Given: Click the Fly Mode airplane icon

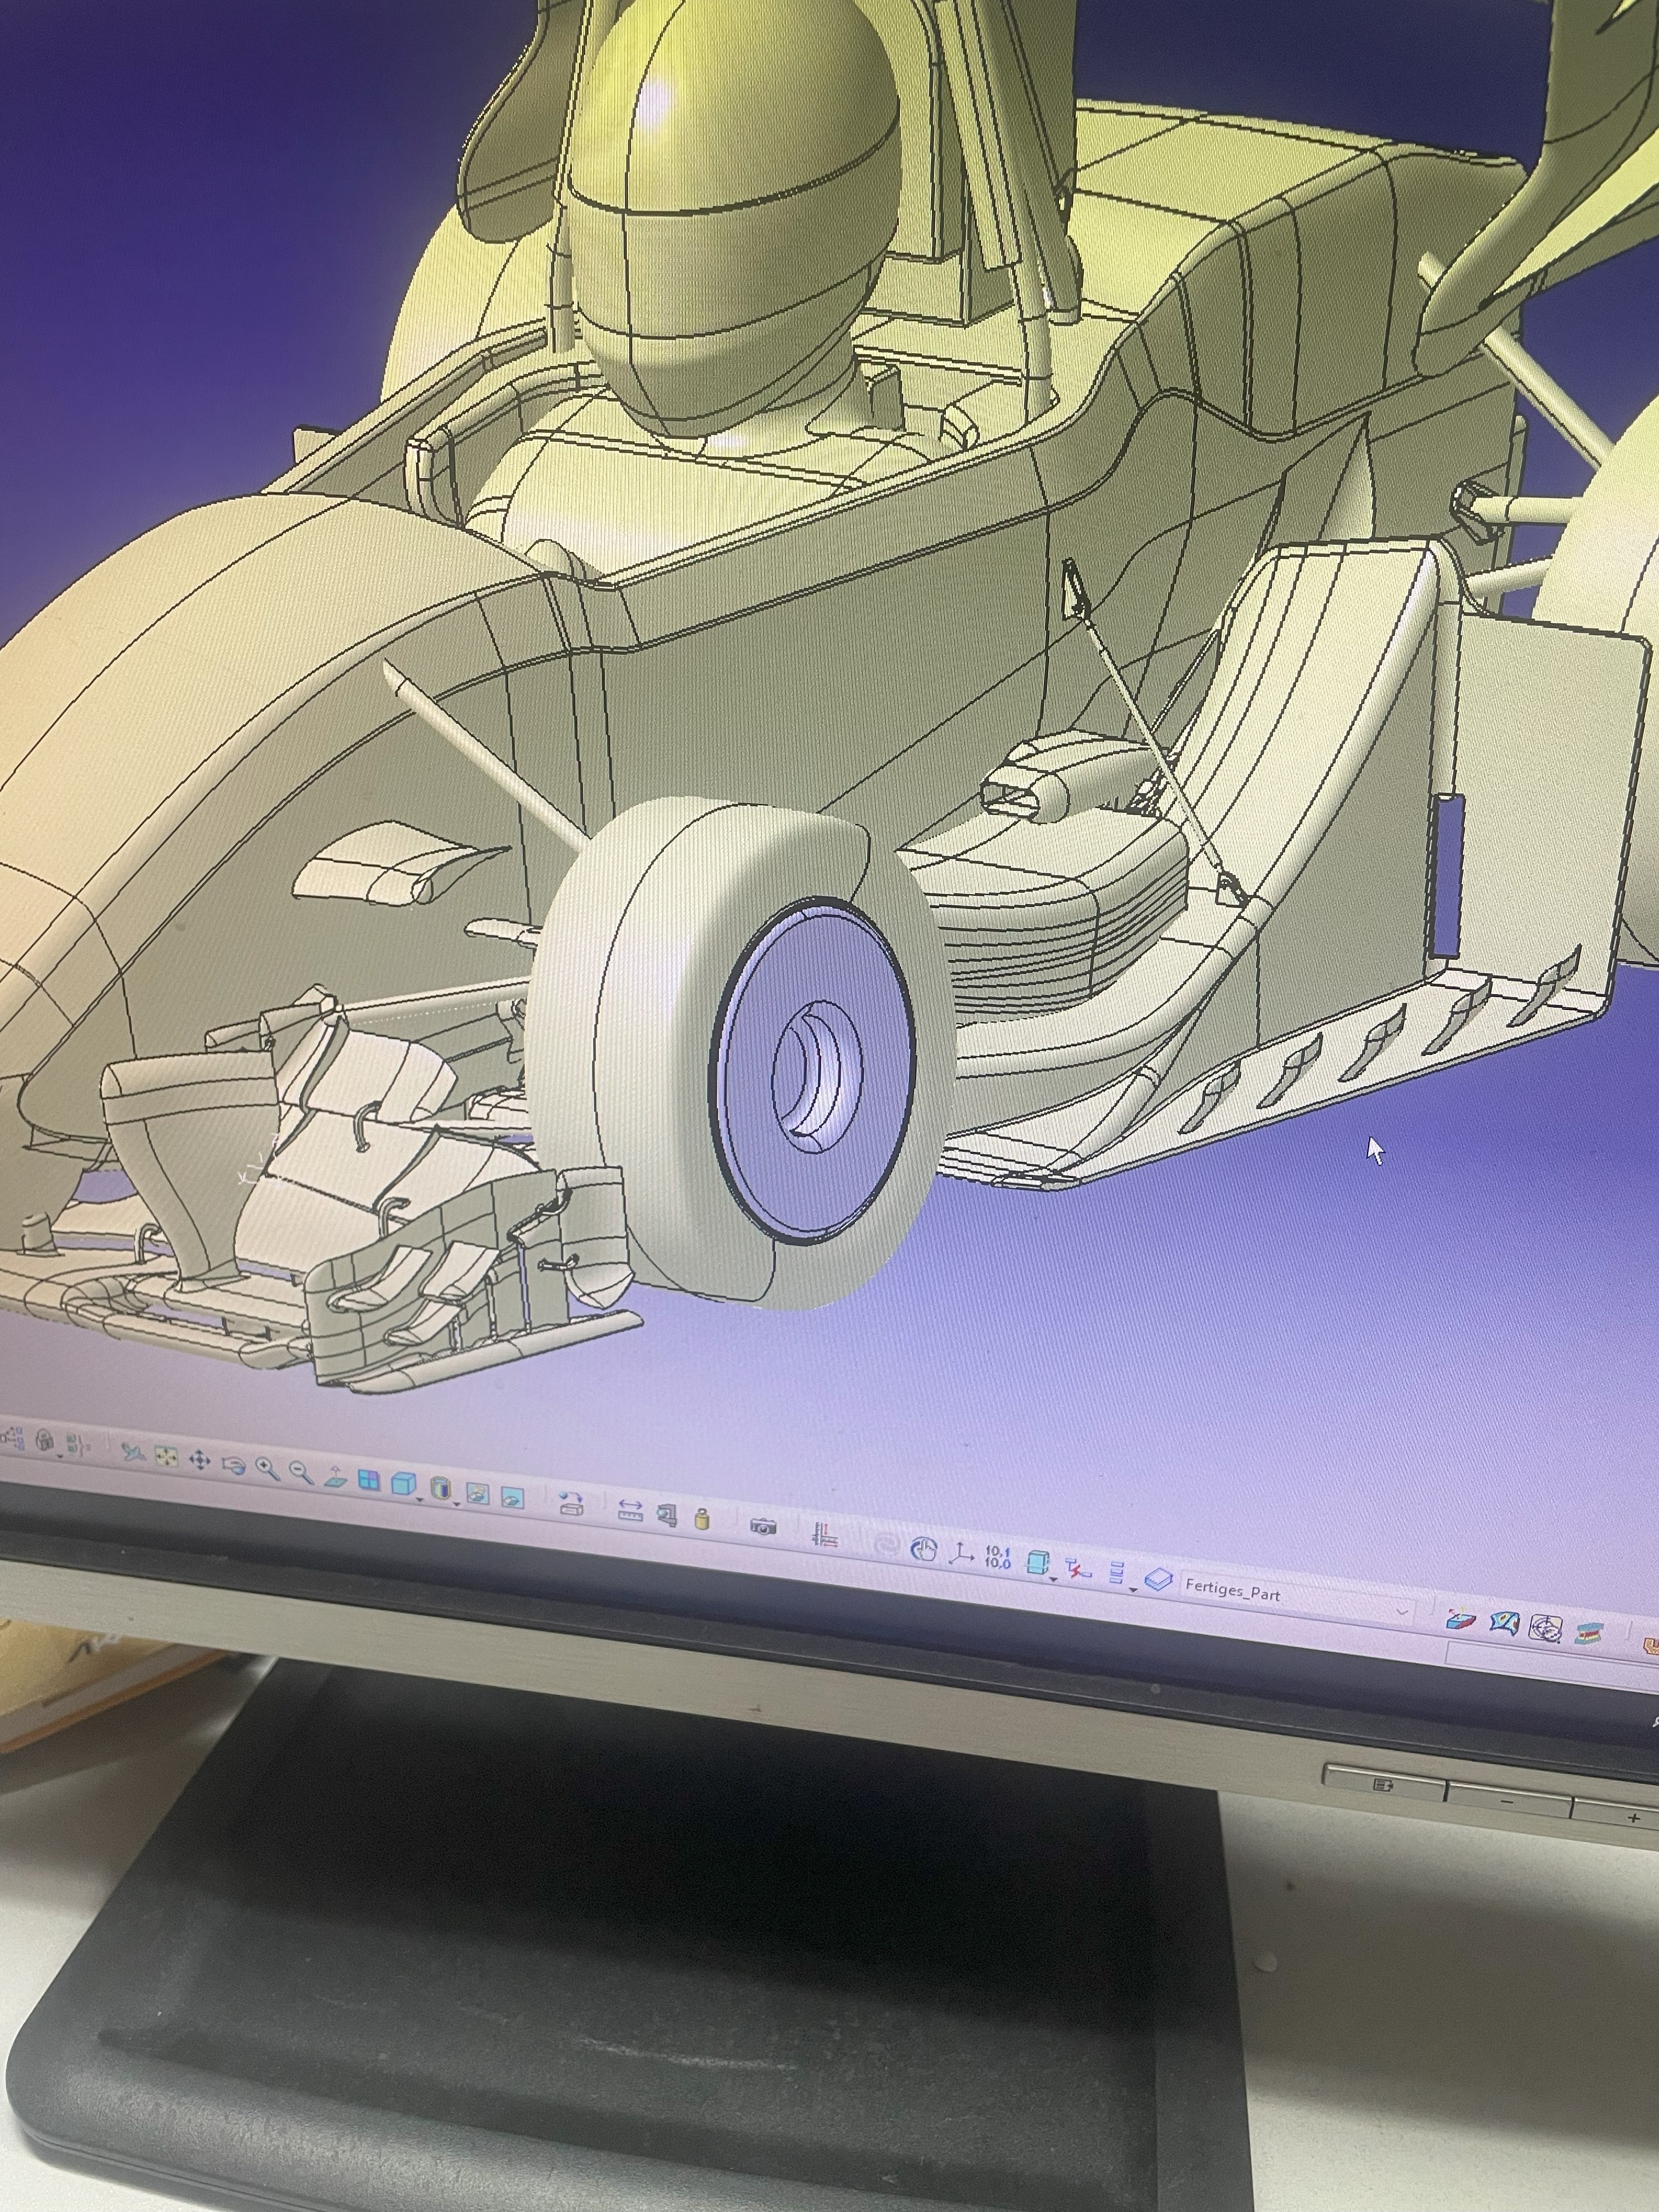Looking at the screenshot, I should 133,1452.
